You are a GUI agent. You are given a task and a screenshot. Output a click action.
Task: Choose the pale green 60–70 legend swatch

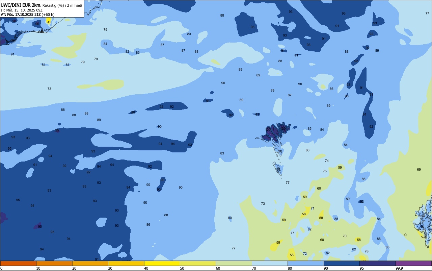pyautogui.click(x=234, y=263)
